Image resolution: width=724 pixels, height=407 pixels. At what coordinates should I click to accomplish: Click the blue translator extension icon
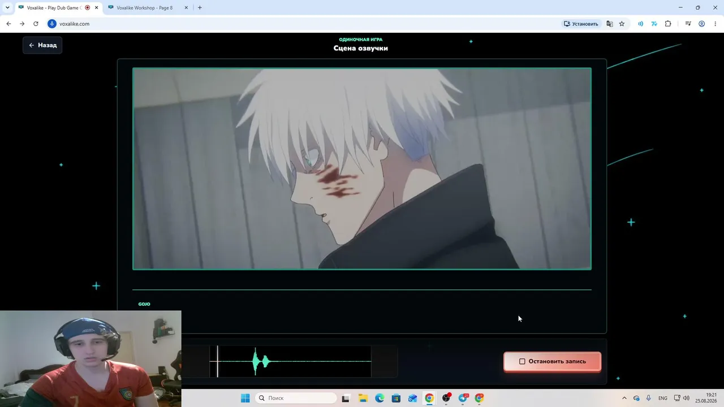coord(654,24)
